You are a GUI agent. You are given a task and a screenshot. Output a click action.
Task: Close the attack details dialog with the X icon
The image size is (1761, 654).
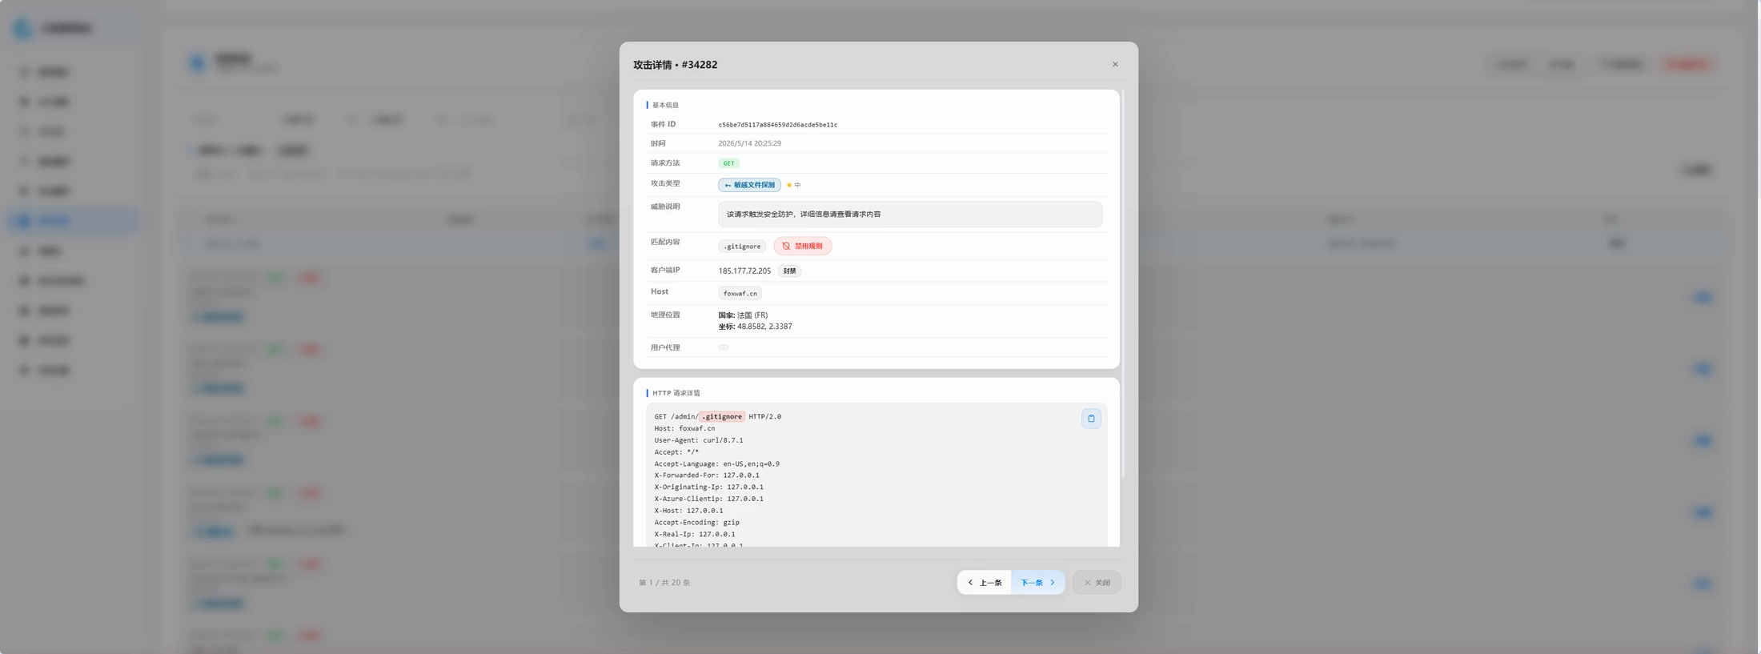click(x=1115, y=64)
